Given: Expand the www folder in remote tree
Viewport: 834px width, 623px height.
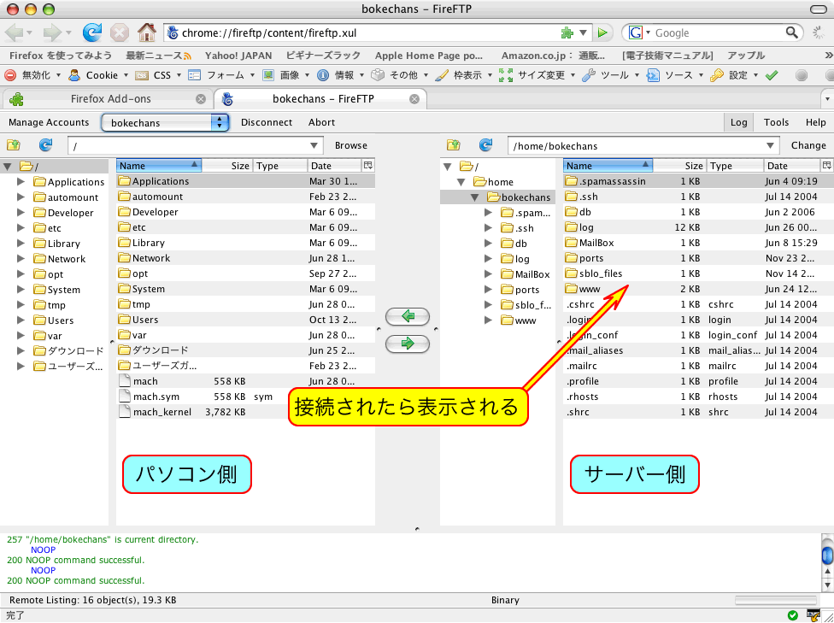Looking at the screenshot, I should point(488,320).
